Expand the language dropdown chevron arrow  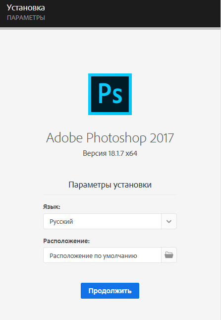click(169, 221)
